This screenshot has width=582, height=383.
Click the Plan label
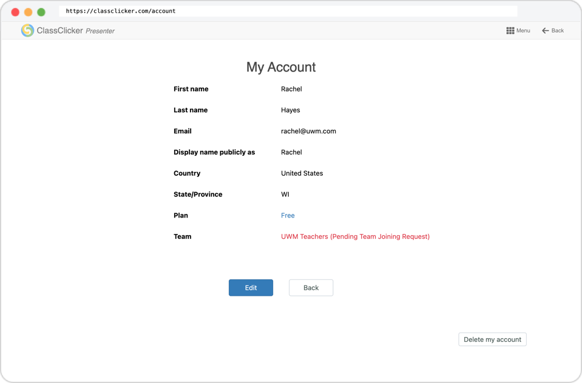[x=181, y=215]
